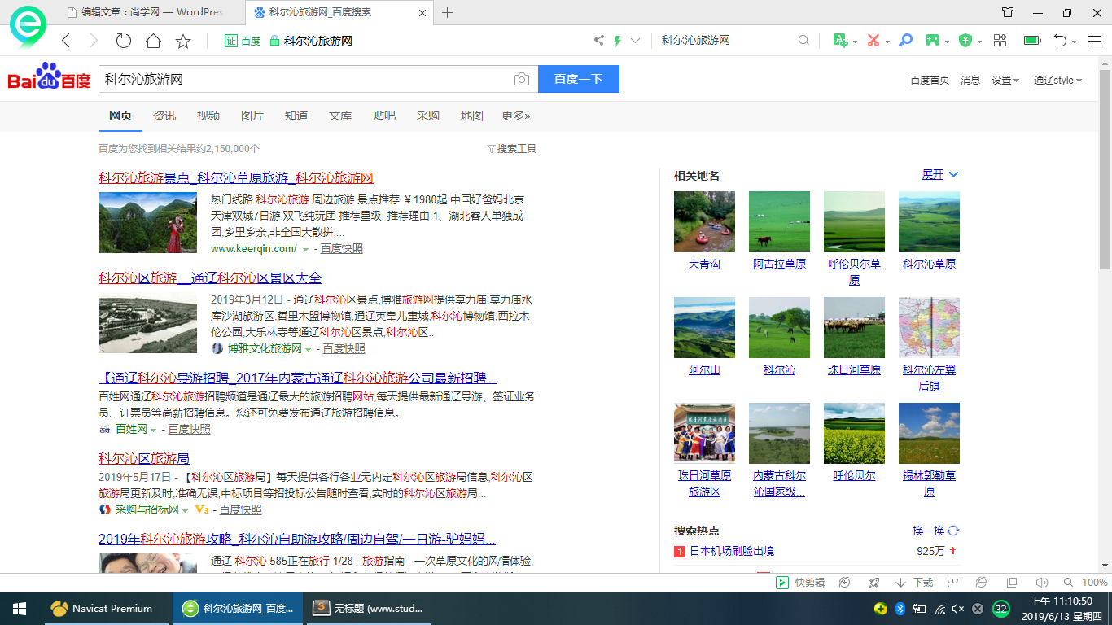Viewport: 1112px width, 625px height.
Task: Open the skin shirt icon in title bar
Action: coord(1008,12)
